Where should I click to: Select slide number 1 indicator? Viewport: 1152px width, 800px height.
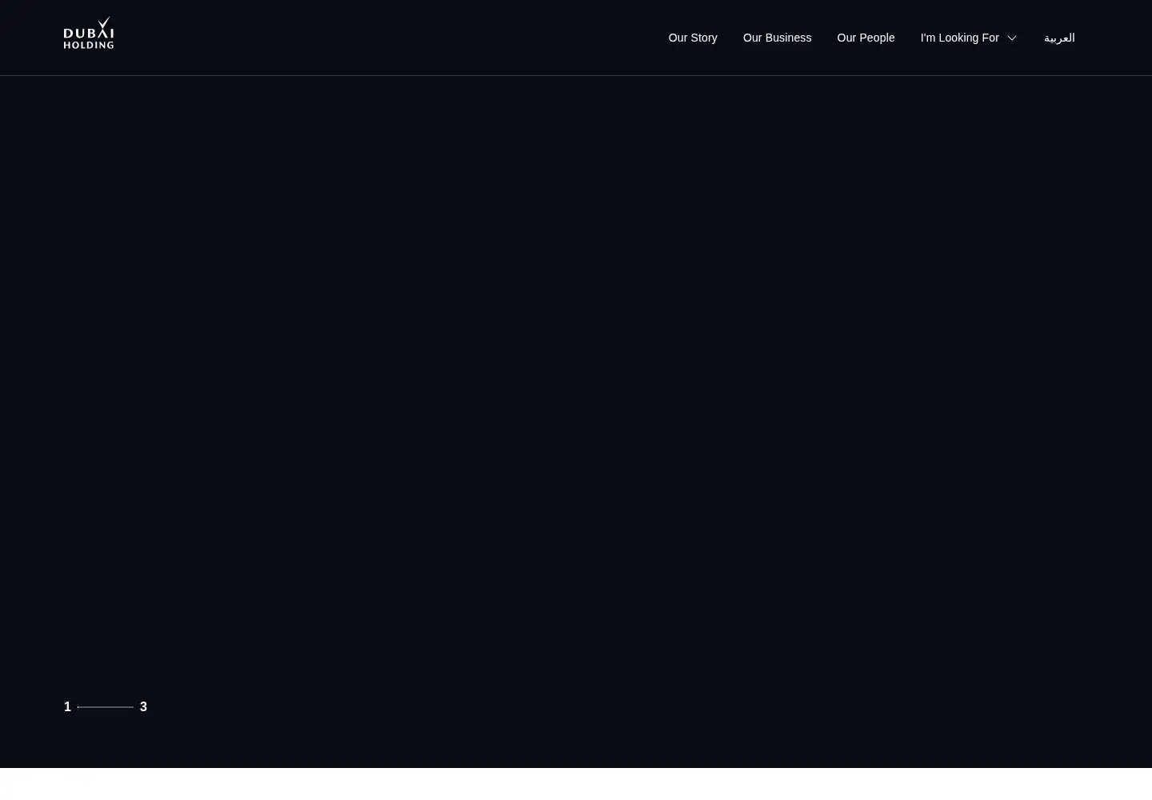(x=68, y=706)
